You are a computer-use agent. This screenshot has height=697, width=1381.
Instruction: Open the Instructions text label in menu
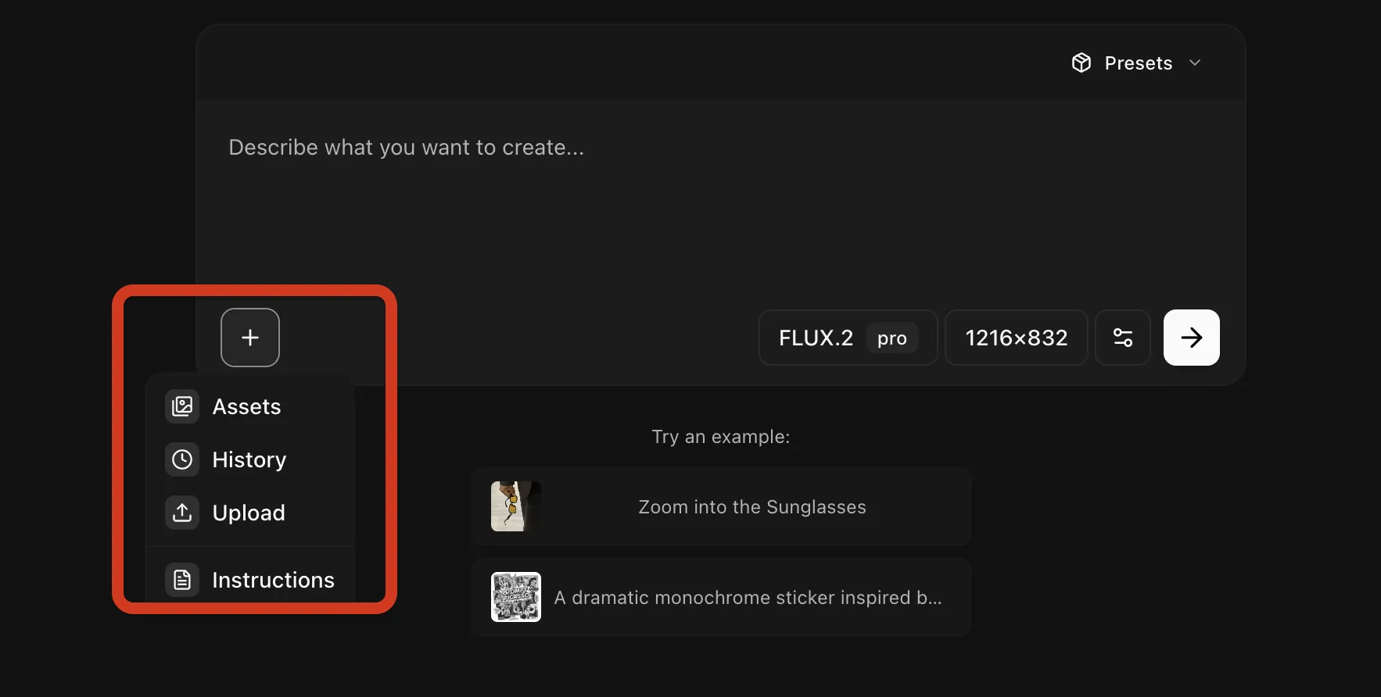click(273, 580)
